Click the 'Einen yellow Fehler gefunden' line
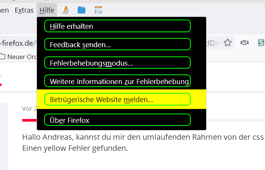The image size is (265, 170). [x=75, y=149]
